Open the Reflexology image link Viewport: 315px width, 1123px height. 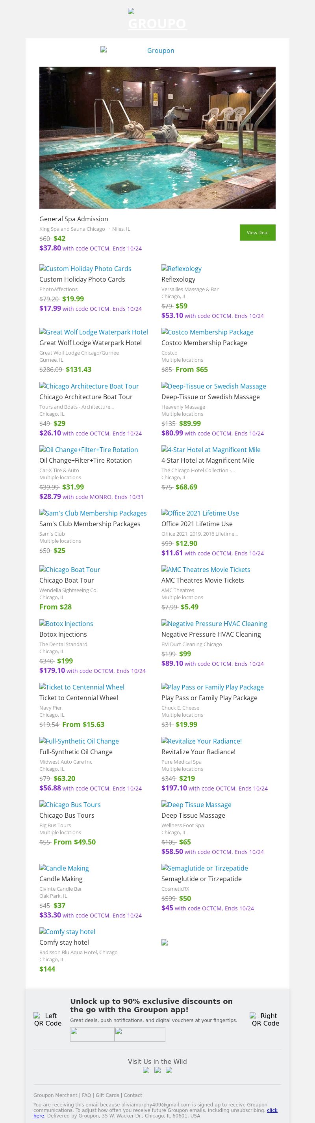click(x=182, y=269)
